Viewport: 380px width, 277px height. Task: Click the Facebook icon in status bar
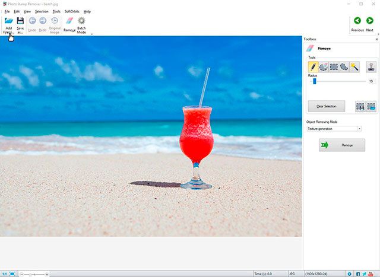(x=357, y=274)
